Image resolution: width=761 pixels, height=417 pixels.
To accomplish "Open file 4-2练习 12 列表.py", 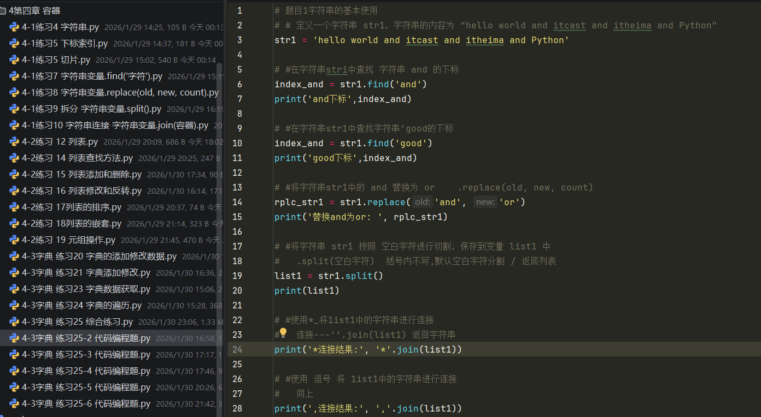I will coord(60,141).
